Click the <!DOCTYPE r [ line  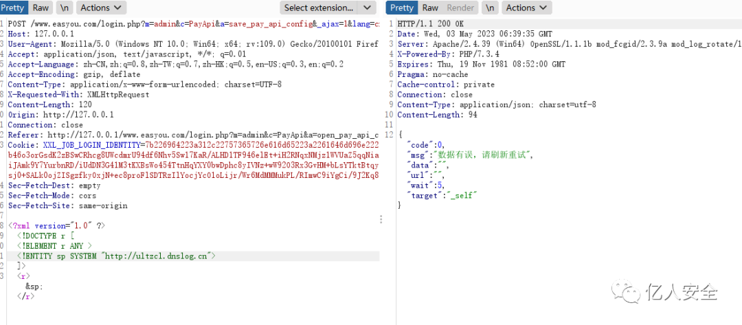(x=46, y=236)
